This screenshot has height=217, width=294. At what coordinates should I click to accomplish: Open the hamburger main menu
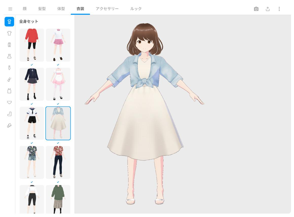tap(10, 9)
